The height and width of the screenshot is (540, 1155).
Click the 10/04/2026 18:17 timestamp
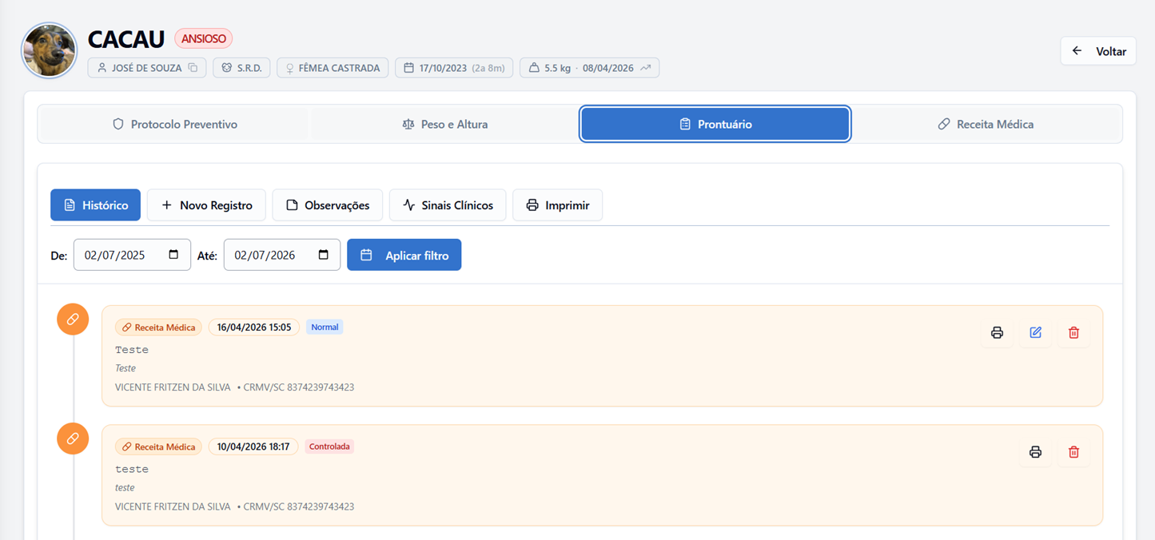click(253, 447)
